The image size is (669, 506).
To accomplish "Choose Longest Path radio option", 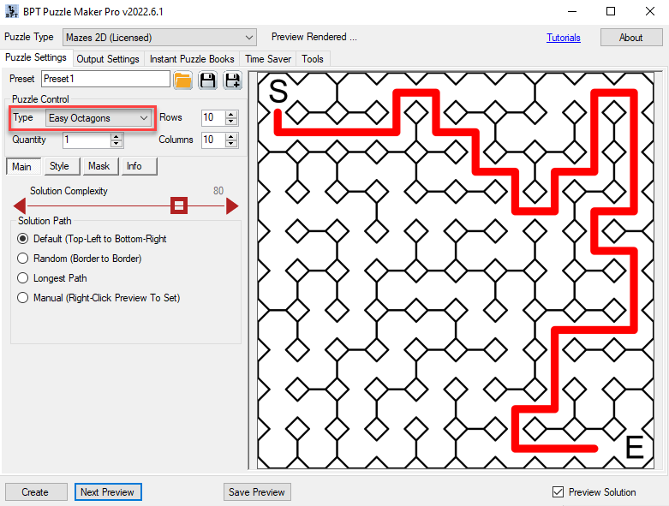I will [23, 278].
